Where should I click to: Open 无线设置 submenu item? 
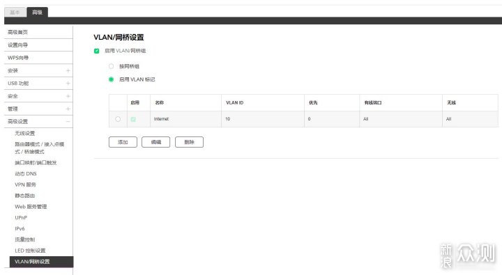(24, 134)
